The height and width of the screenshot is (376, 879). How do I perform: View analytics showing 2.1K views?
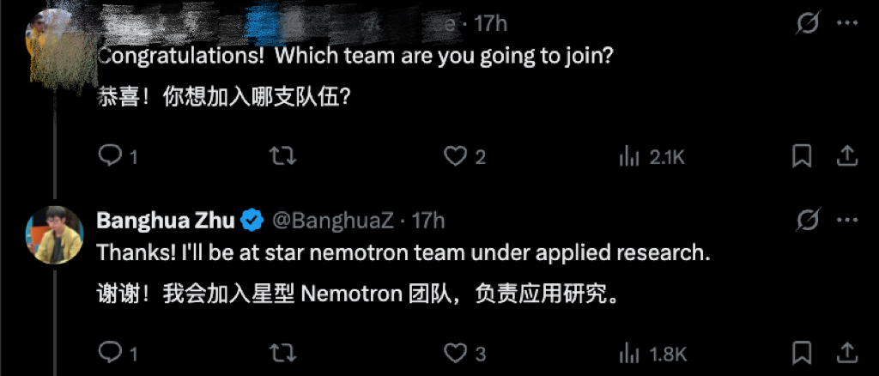629,156
